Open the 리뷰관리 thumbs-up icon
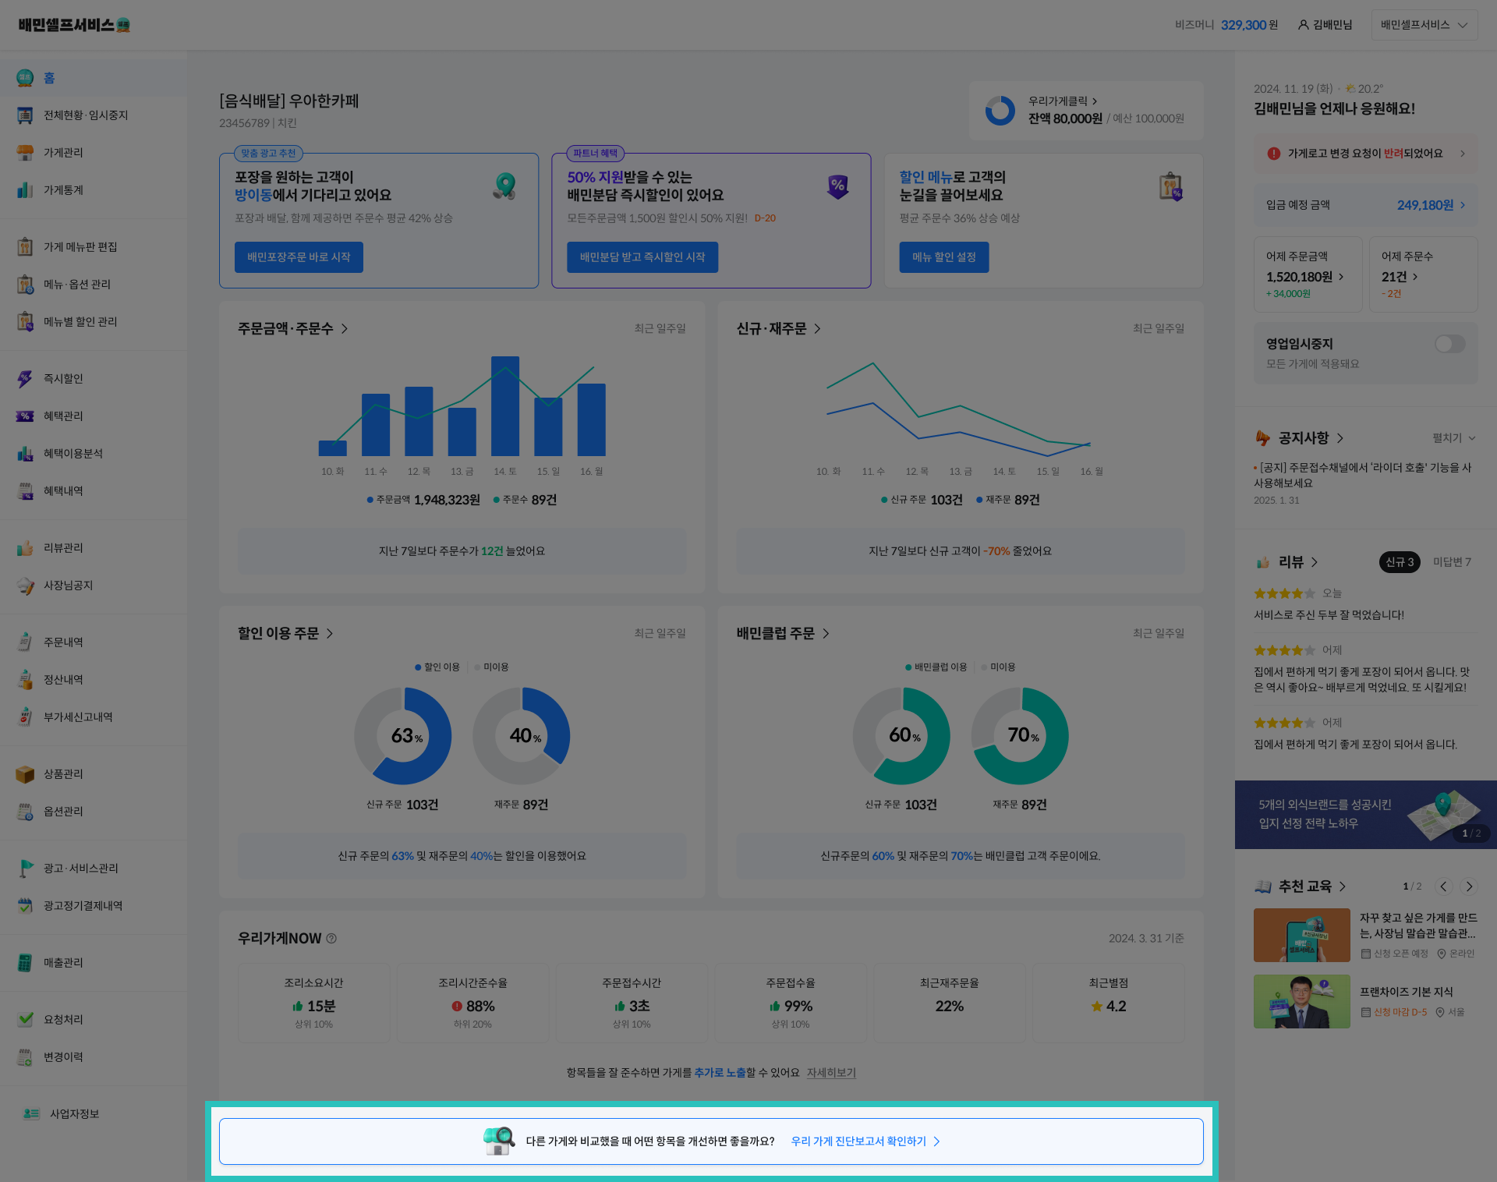The height and width of the screenshot is (1182, 1497). [x=25, y=548]
